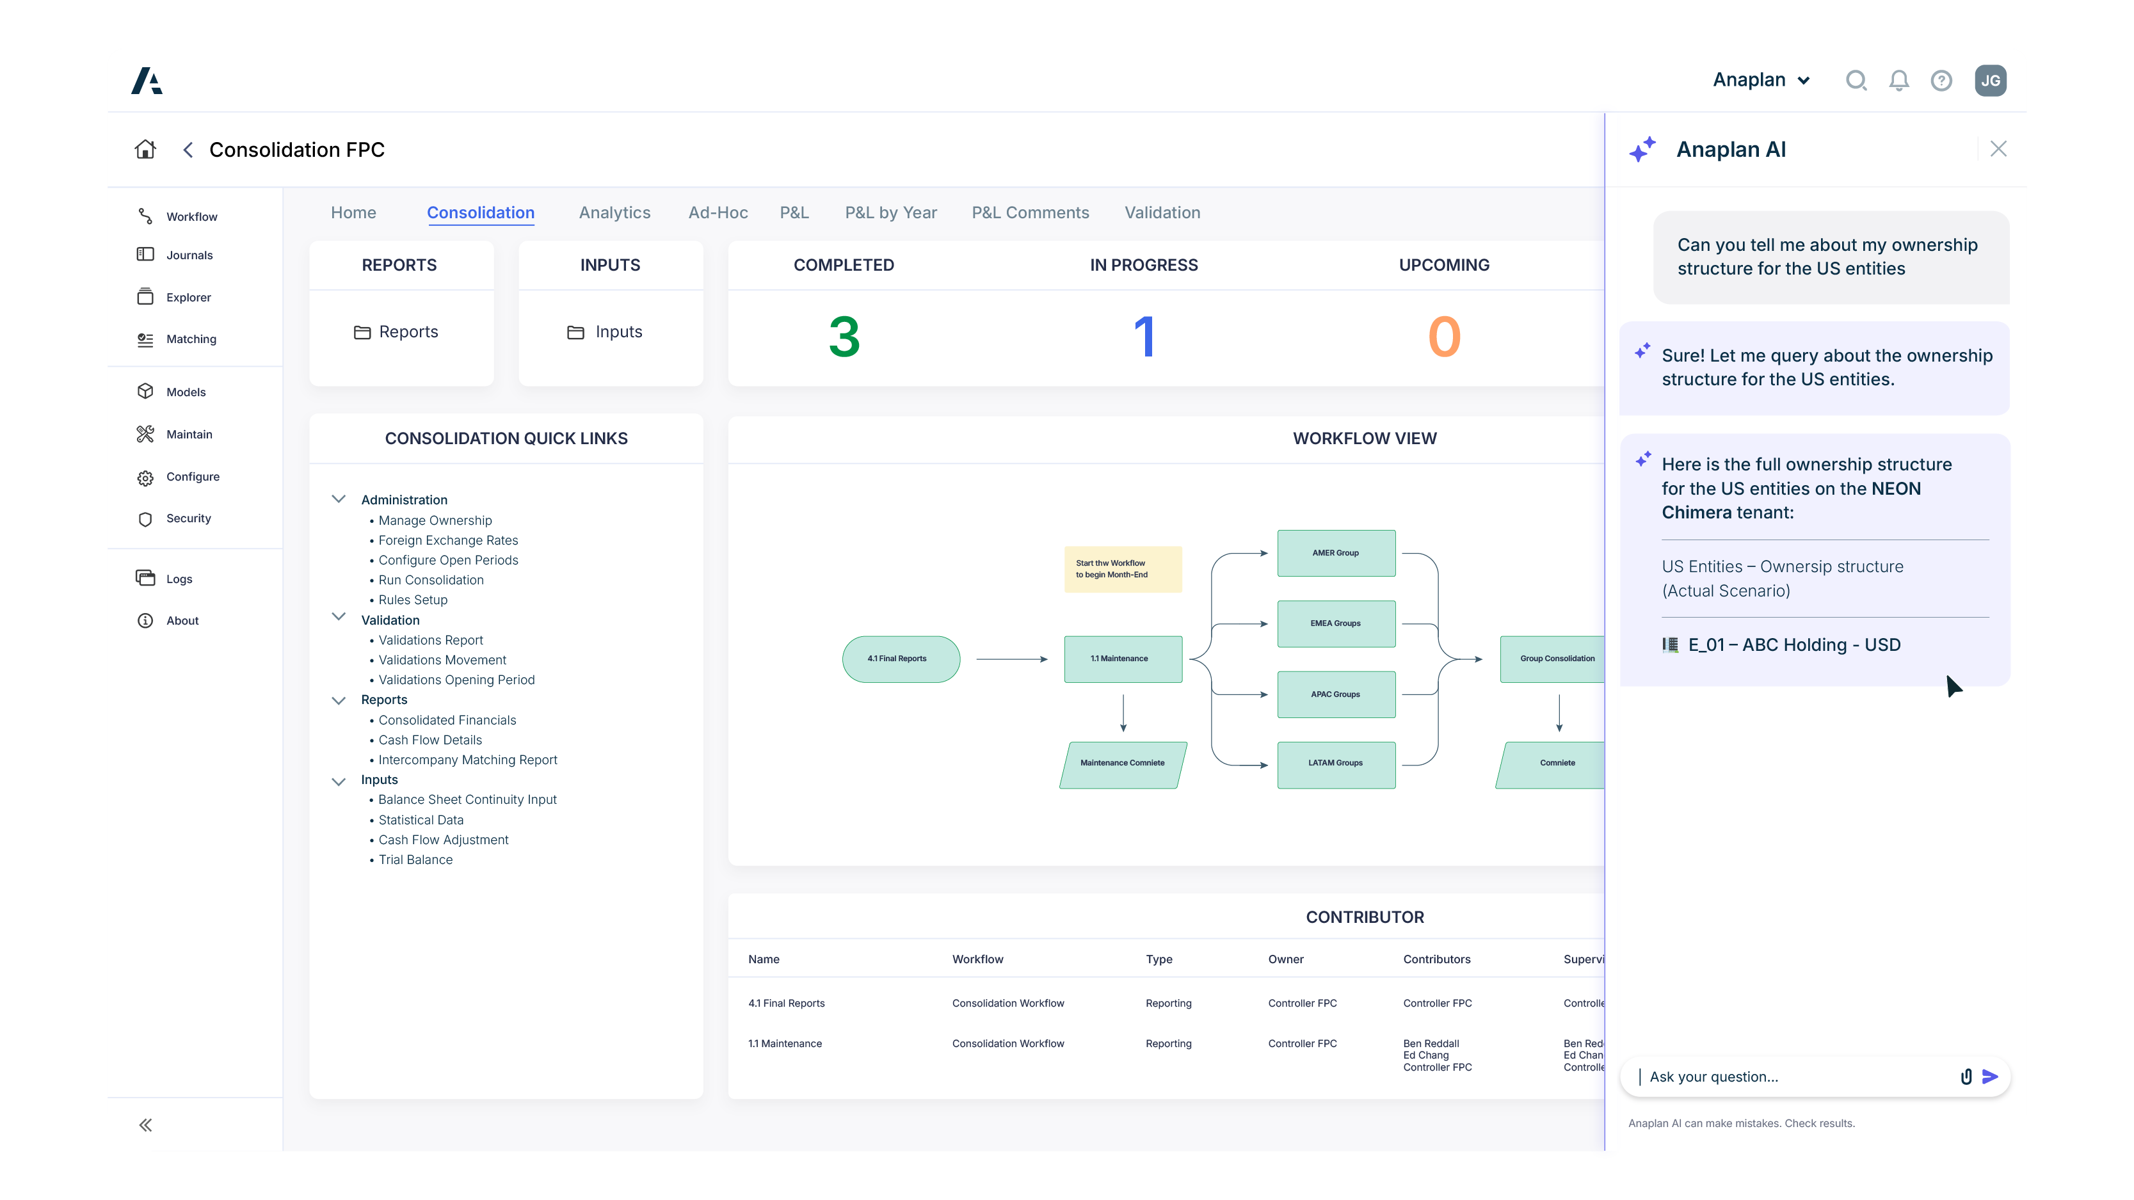The width and height of the screenshot is (2134, 1200).
Task: Open the help question-mark icon
Action: coord(1941,81)
